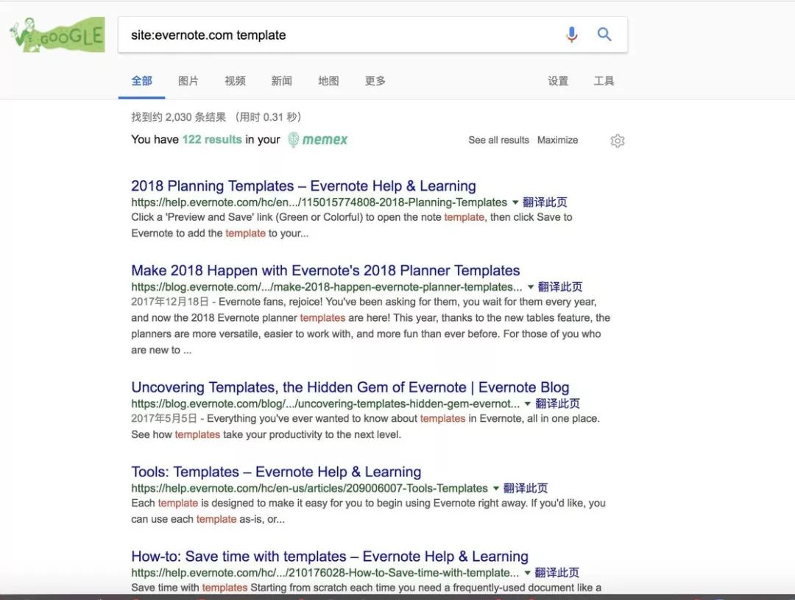Expand dropdown arrow next to 2018-Planning-Templates URL
Screen dimensions: 795x600
(515, 202)
